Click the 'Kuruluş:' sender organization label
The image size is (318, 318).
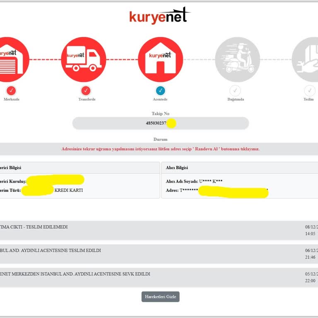point(13,181)
